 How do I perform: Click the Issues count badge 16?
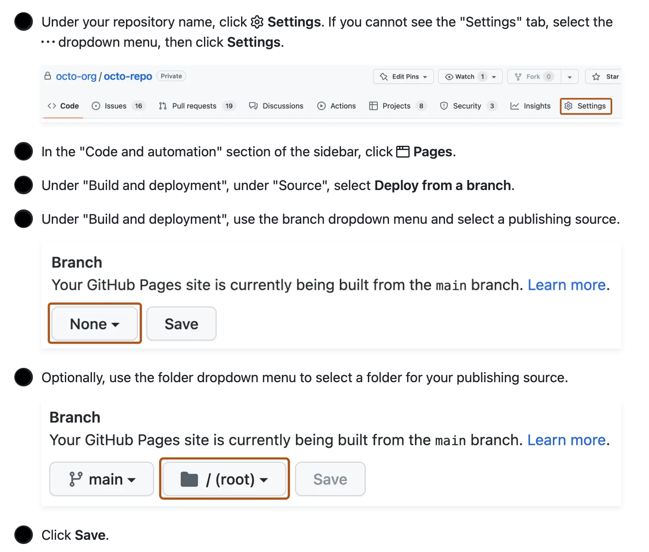[x=139, y=106]
